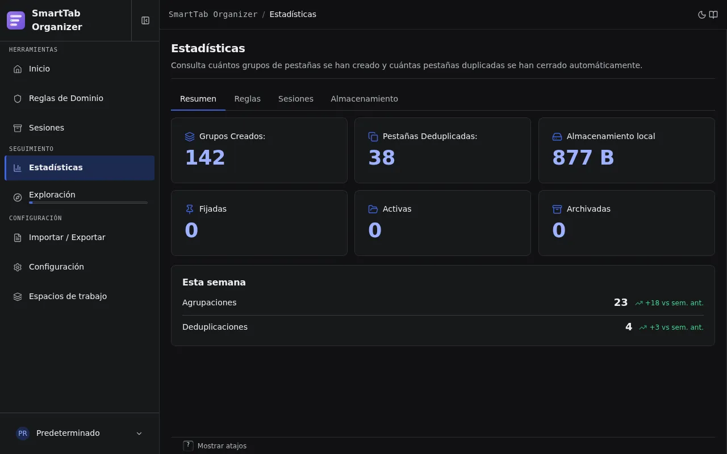Click the chevron next to Predeterminado
Screen dimensions: 727x454
(x=139, y=434)
